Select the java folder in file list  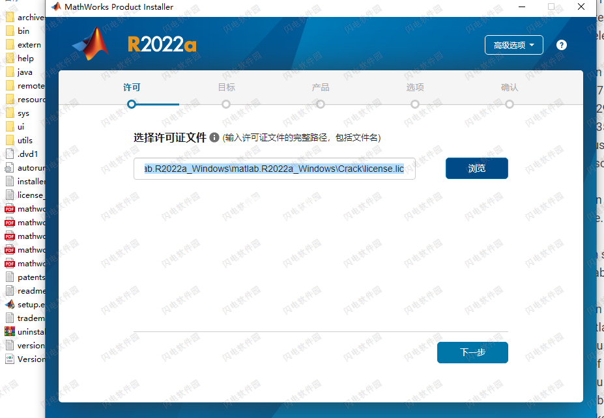pyautogui.click(x=20, y=72)
